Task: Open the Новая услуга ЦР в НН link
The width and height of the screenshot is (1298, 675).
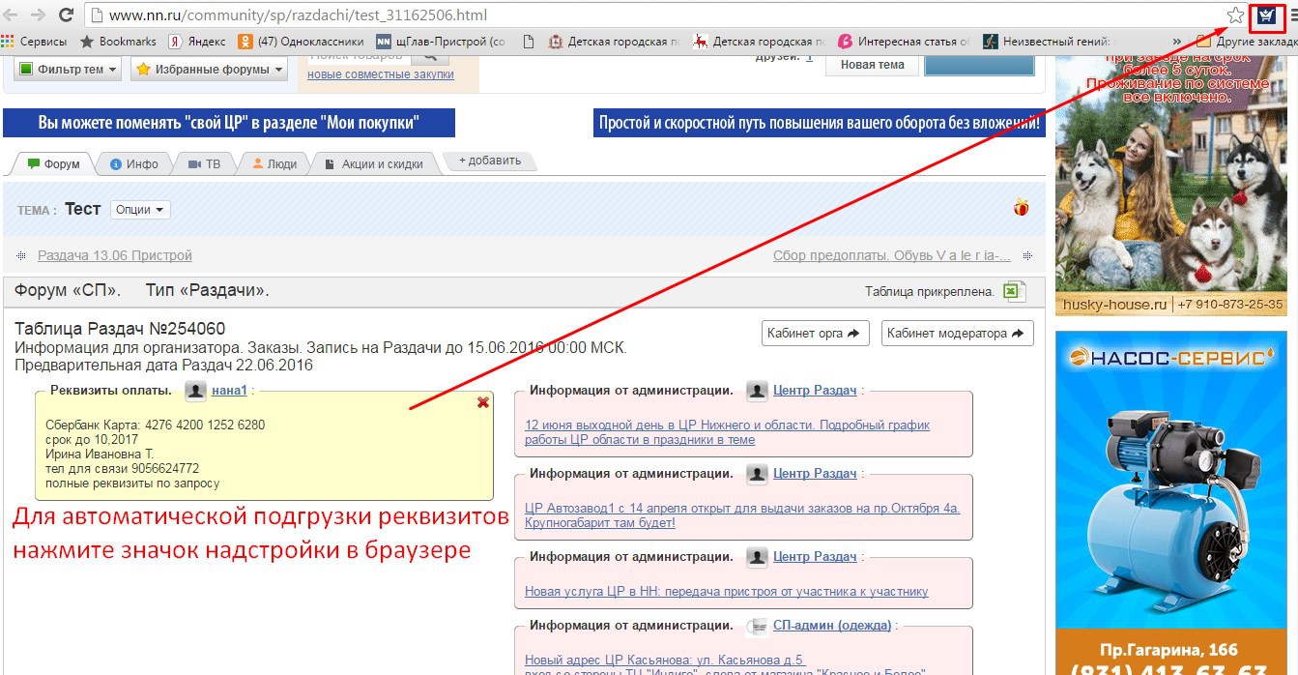Action: [x=726, y=591]
